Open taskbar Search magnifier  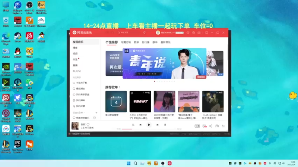click(x=135, y=163)
